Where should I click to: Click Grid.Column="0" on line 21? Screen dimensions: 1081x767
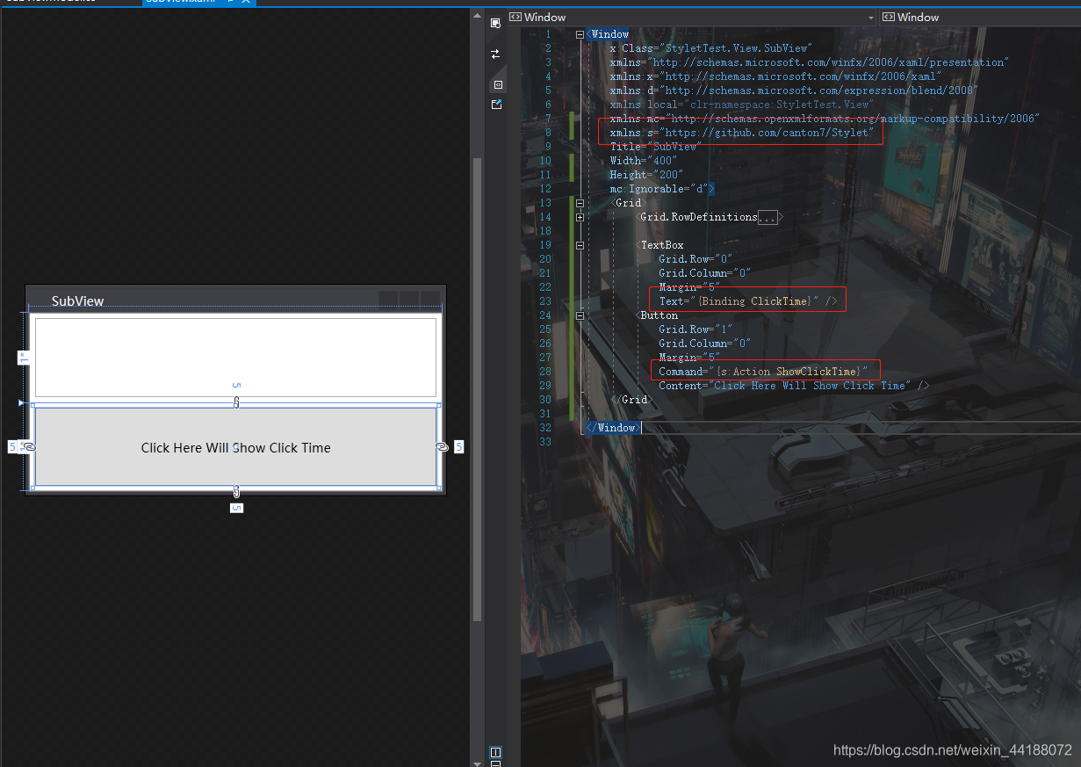point(704,273)
